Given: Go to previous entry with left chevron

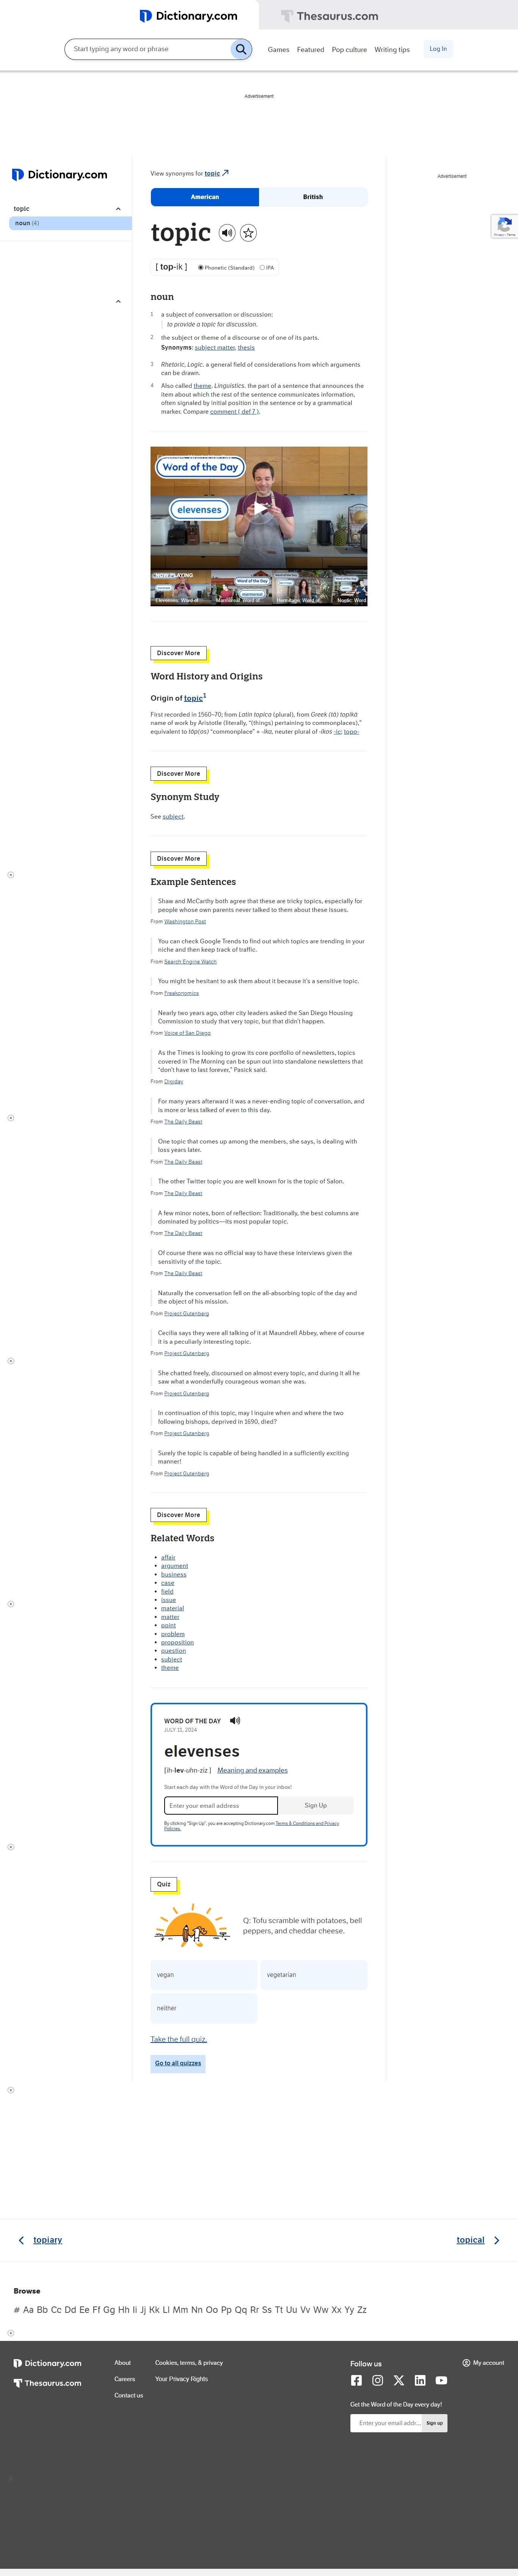Looking at the screenshot, I should (21, 2240).
